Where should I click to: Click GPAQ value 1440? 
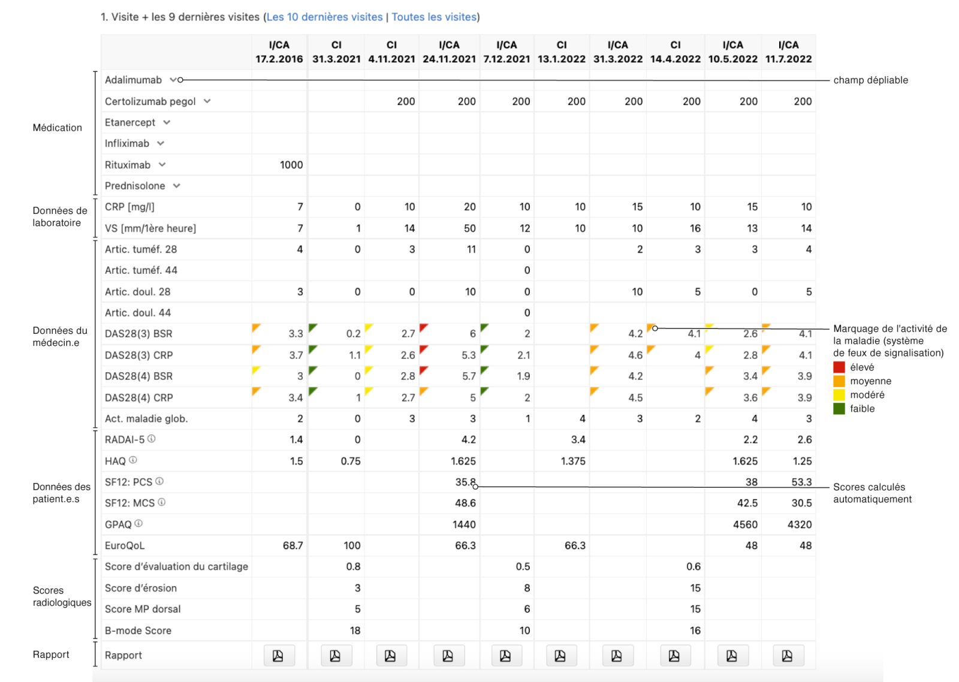pyautogui.click(x=464, y=524)
